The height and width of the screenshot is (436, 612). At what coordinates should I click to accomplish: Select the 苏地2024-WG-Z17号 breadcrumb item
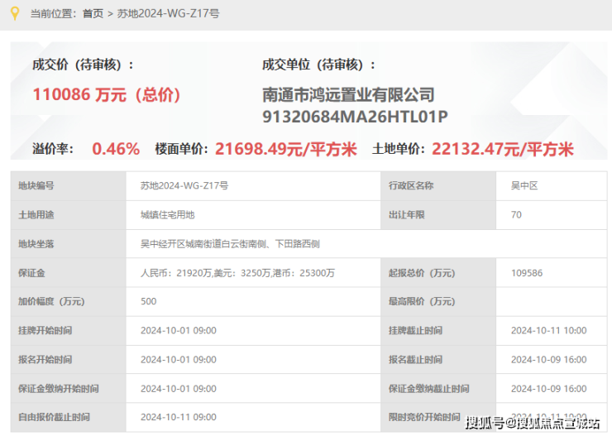click(168, 14)
